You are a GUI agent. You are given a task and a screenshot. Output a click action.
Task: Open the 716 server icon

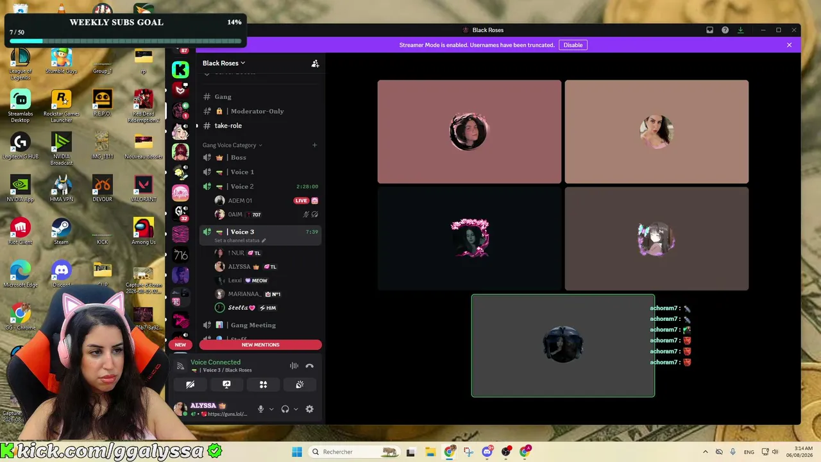pyautogui.click(x=180, y=255)
